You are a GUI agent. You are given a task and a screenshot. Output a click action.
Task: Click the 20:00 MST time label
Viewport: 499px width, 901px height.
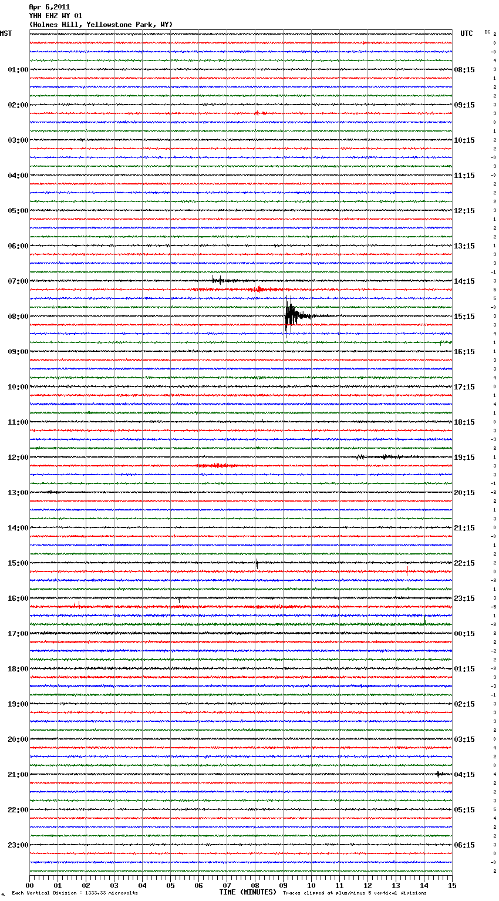(x=18, y=739)
